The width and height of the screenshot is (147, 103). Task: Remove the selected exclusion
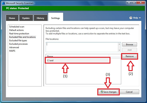point(130,56)
